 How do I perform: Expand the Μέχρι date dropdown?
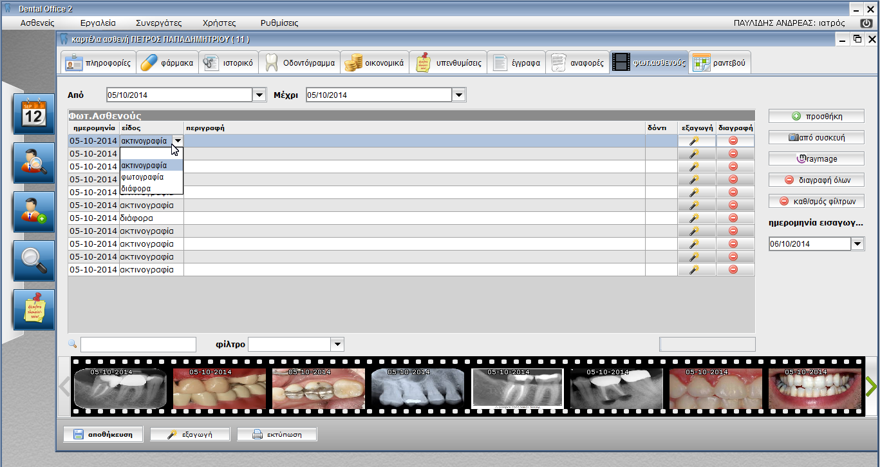459,95
